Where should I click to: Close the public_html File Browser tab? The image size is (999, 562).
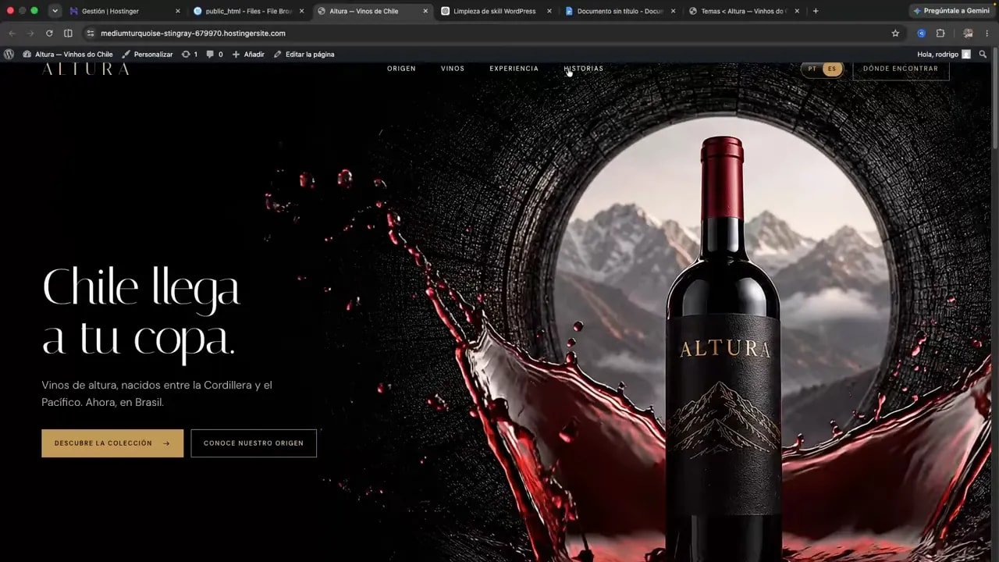click(x=301, y=11)
